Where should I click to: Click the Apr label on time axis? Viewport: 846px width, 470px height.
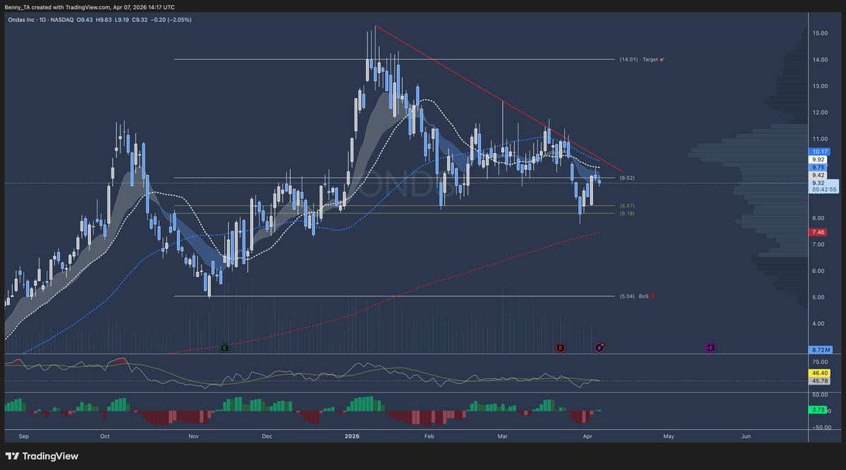click(x=587, y=437)
